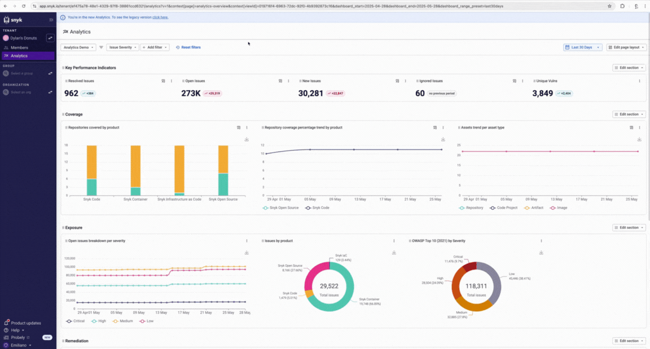650x349 pixels.
Task: Toggle the Medium severity legend series
Action: [x=122, y=321]
